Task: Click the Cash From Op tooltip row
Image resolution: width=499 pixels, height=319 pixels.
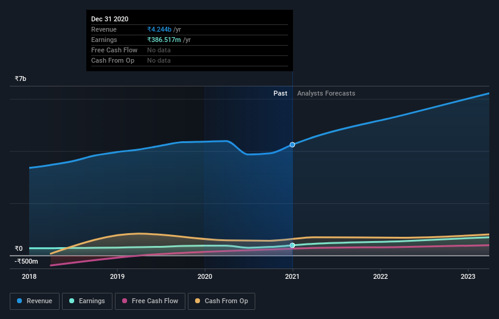Action: (190, 60)
